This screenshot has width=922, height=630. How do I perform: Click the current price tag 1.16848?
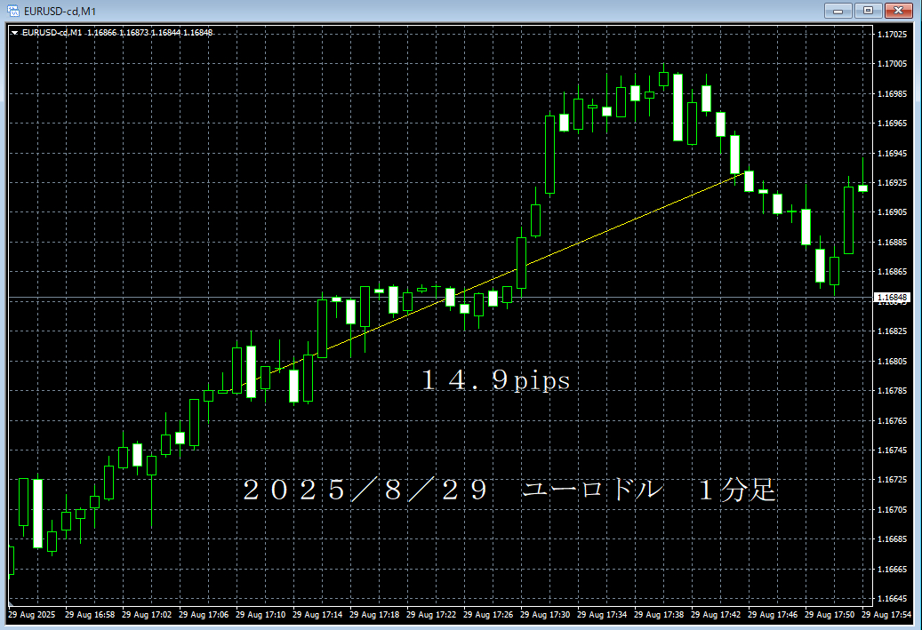pos(892,297)
